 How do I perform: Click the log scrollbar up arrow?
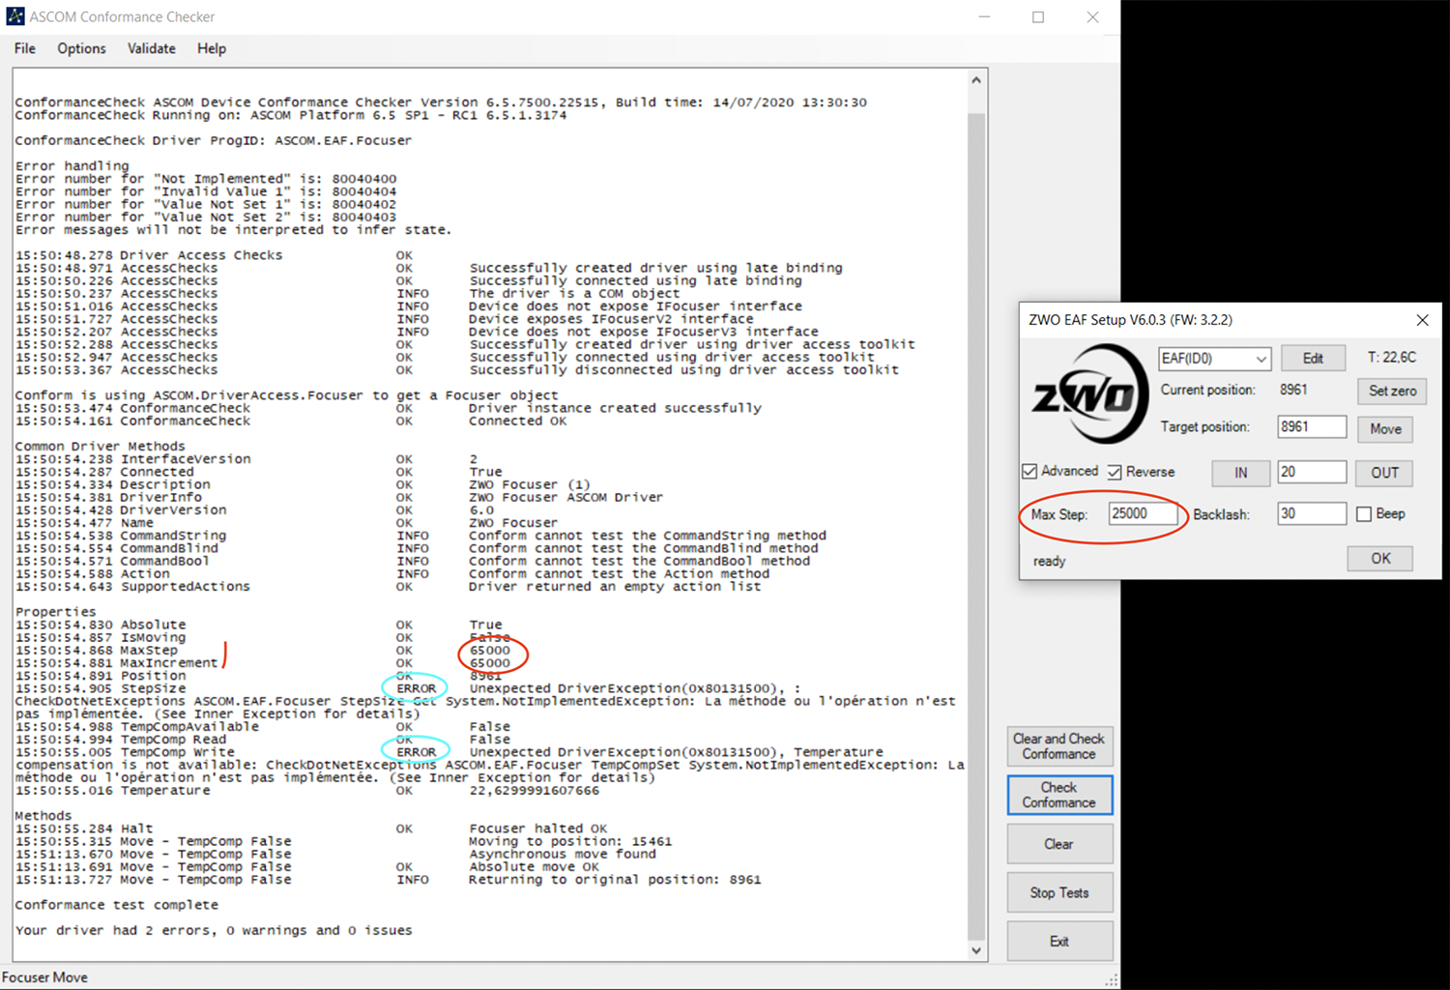coord(976,80)
